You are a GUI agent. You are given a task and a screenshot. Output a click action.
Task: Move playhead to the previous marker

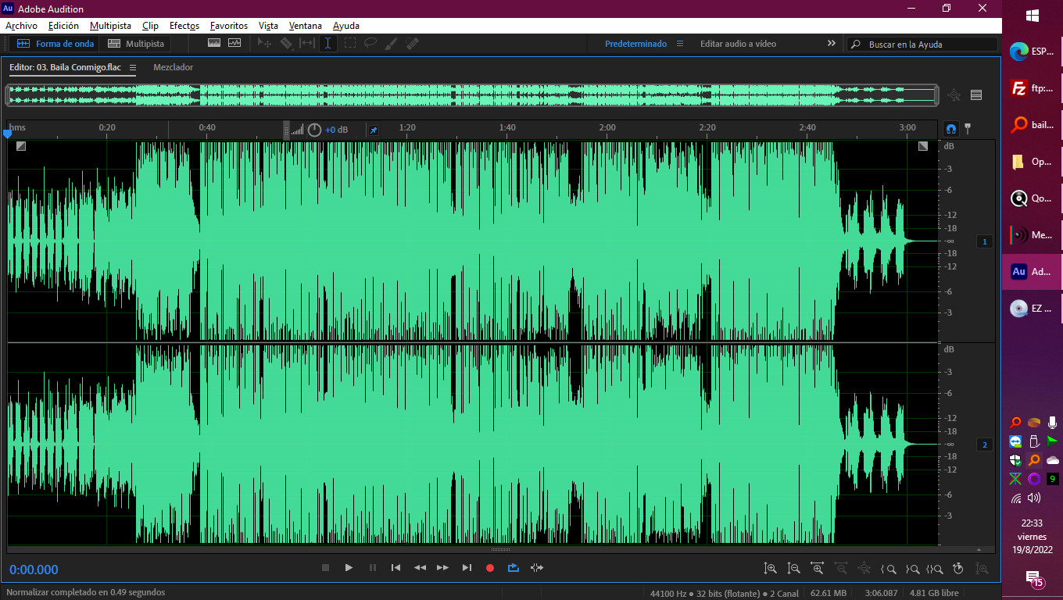396,568
